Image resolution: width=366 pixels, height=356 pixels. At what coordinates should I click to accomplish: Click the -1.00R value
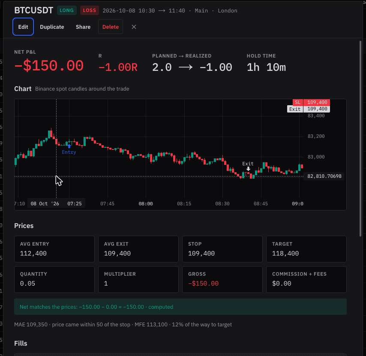pyautogui.click(x=118, y=67)
